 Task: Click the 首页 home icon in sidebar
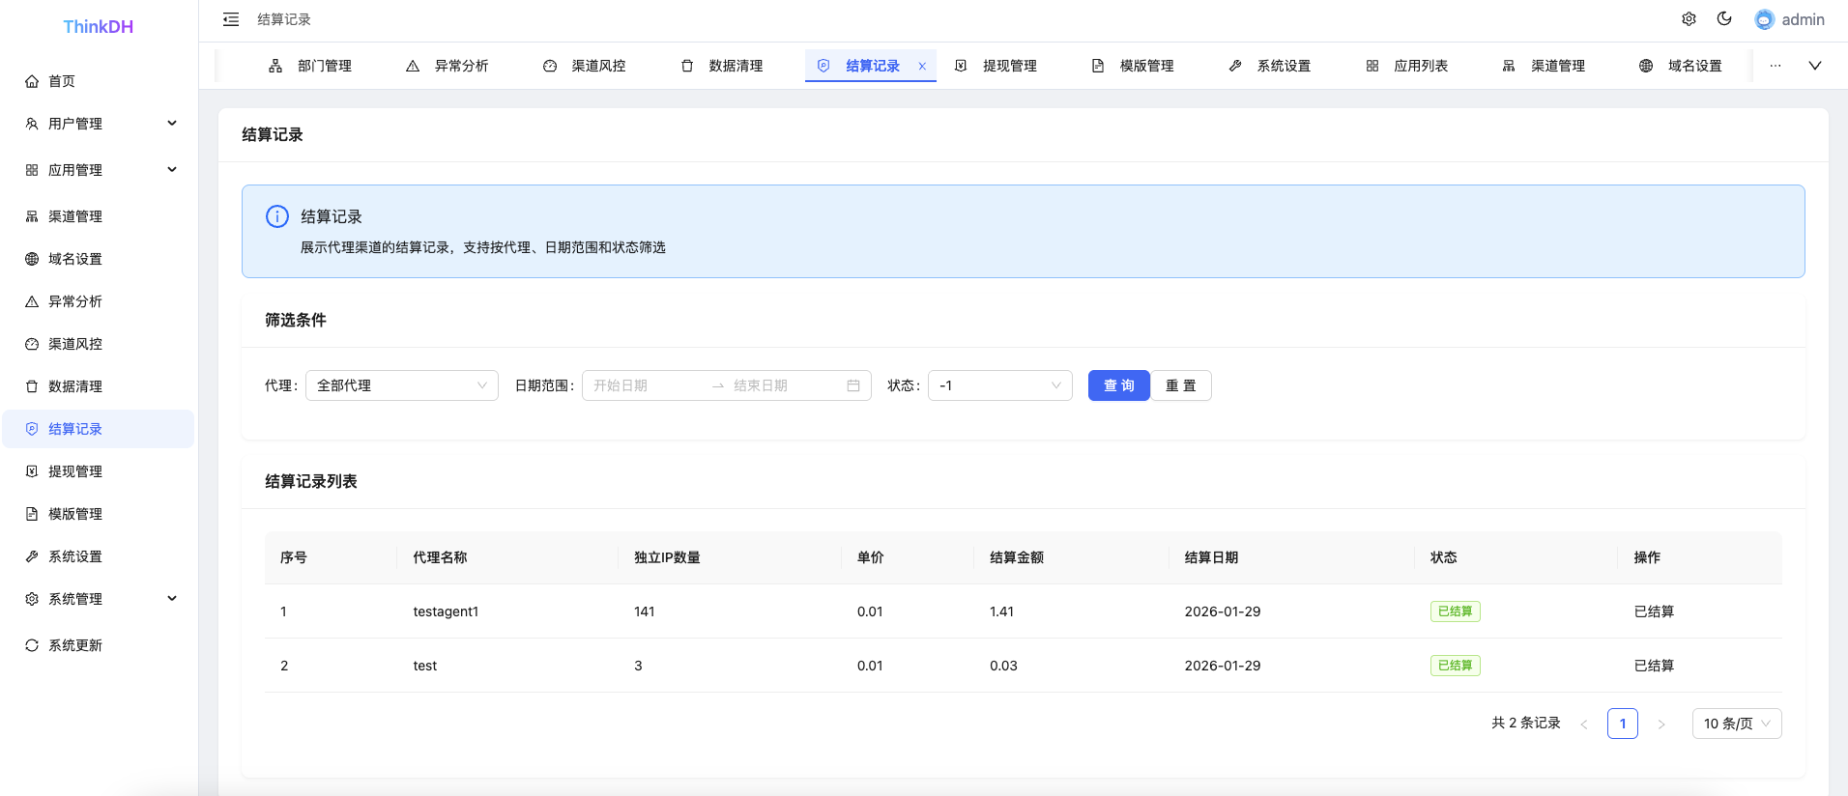(x=32, y=81)
